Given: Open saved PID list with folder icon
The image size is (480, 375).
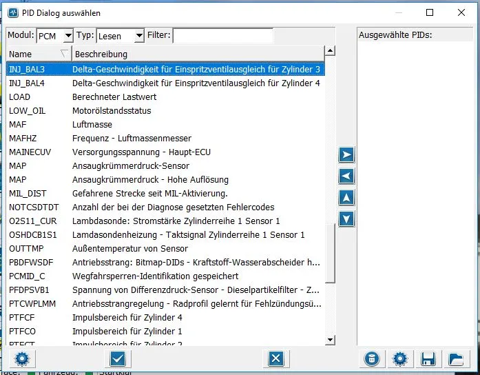Looking at the screenshot, I should coord(456,358).
